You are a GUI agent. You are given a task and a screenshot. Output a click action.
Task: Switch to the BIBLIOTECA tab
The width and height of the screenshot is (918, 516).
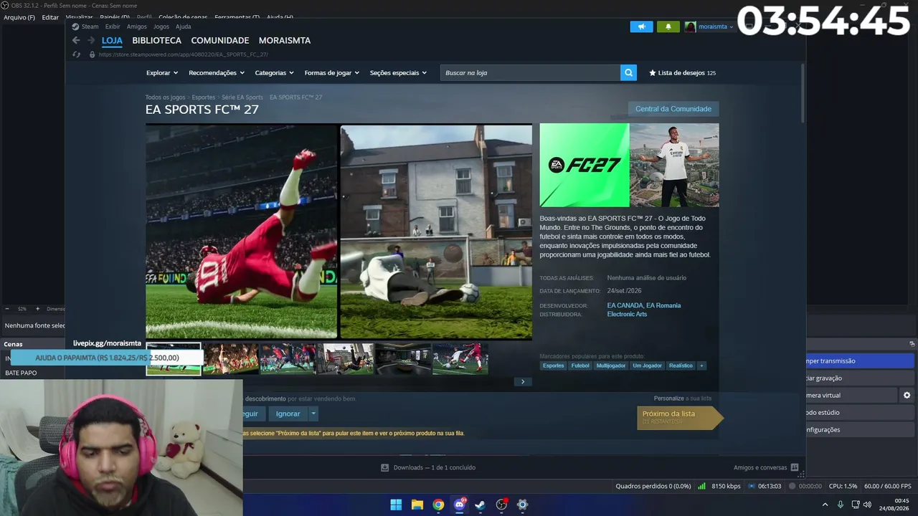pos(156,41)
